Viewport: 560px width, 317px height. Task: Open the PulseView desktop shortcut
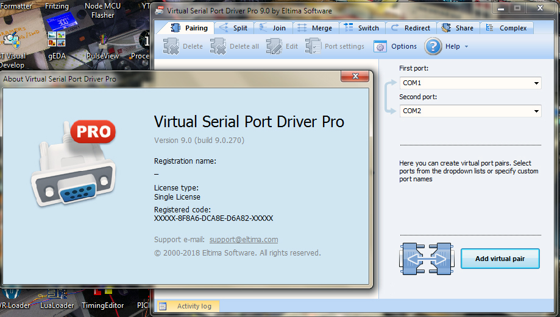point(102,46)
